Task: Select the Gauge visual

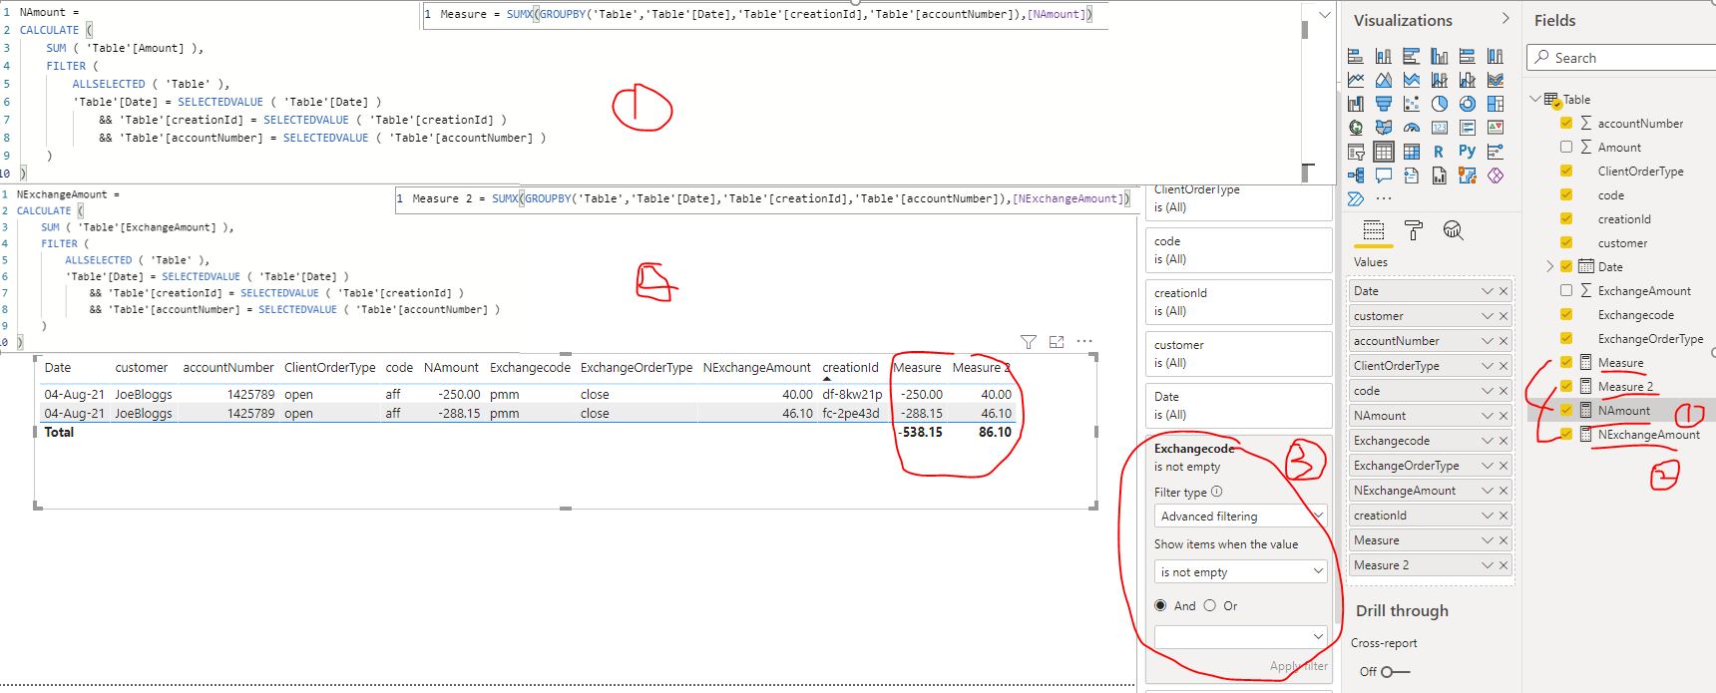Action: click(1411, 128)
